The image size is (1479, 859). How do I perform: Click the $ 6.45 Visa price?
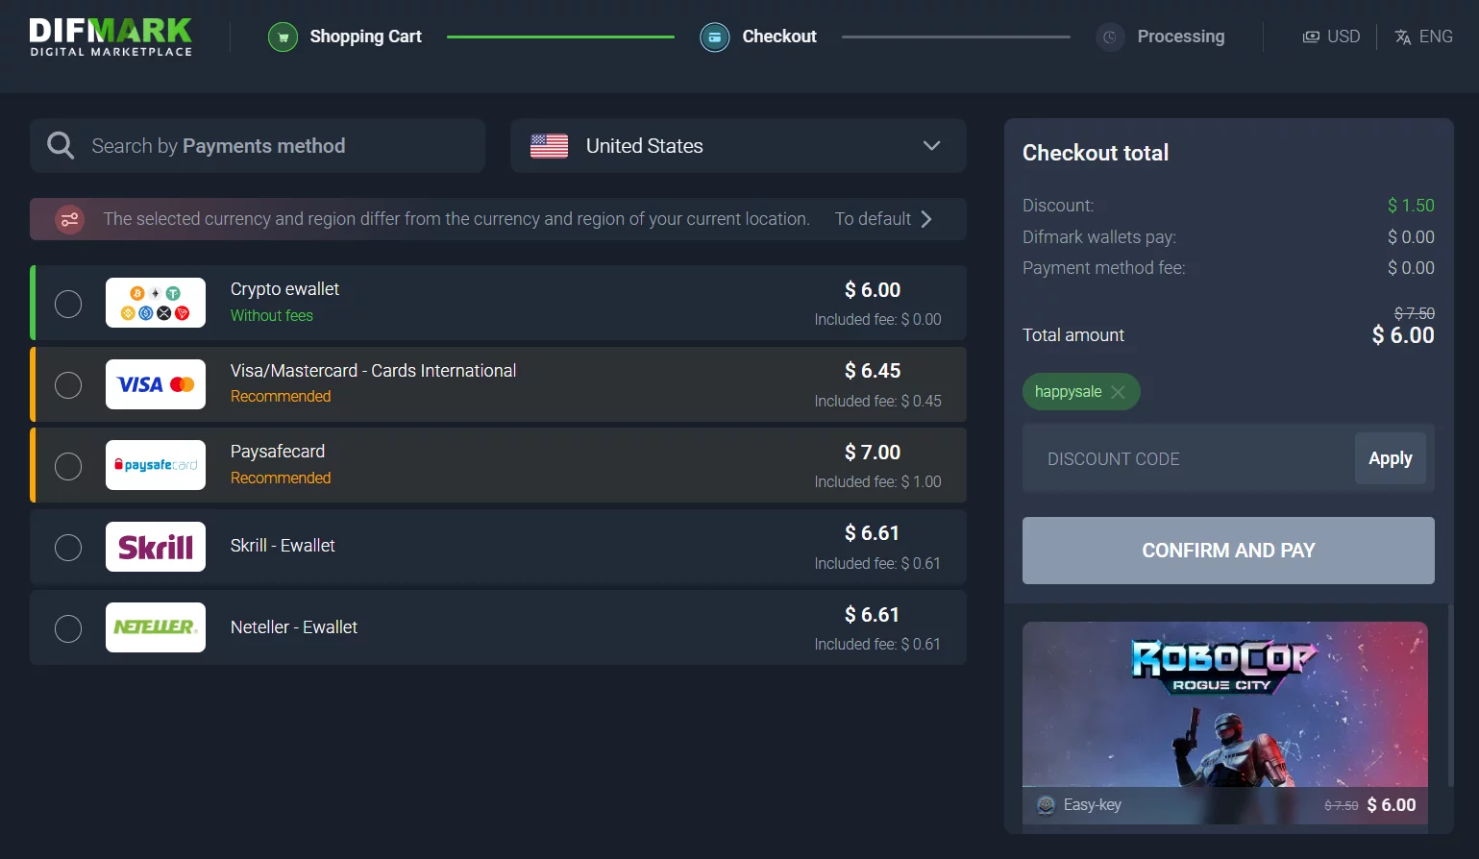click(x=873, y=371)
